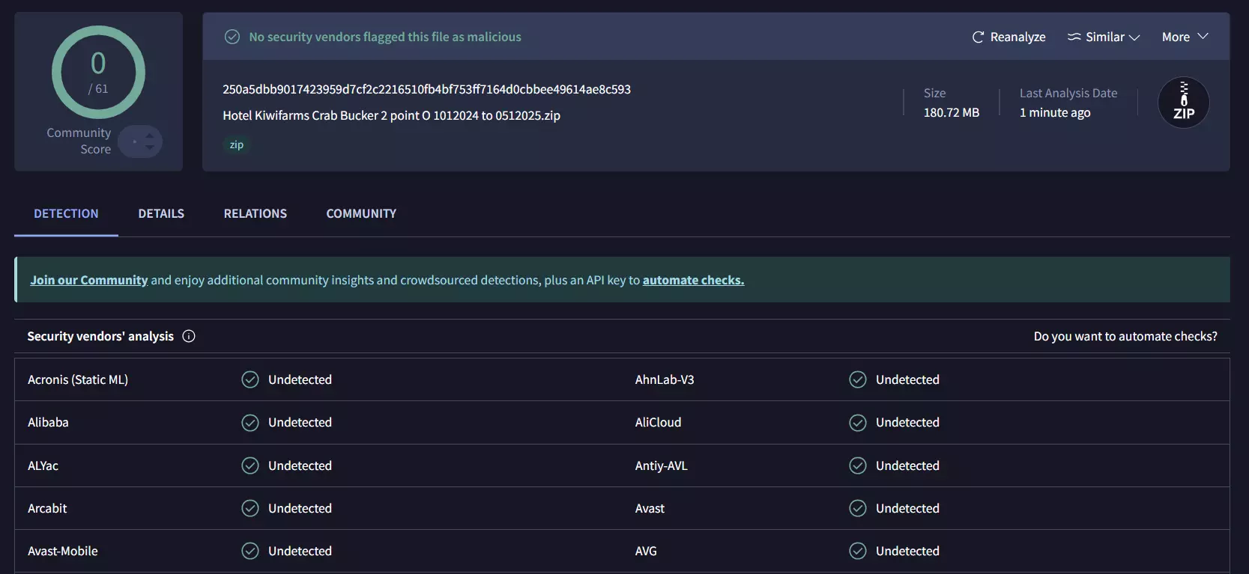Click the Avast undetected checkmark icon
The image size is (1249, 574).
coord(858,508)
